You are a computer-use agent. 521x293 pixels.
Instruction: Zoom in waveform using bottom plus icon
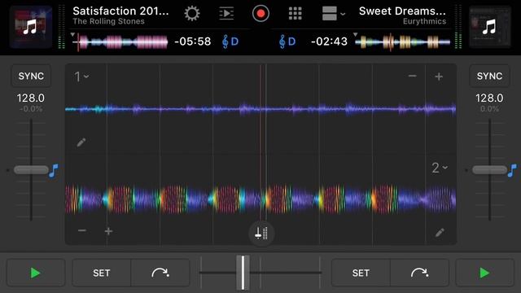click(108, 231)
